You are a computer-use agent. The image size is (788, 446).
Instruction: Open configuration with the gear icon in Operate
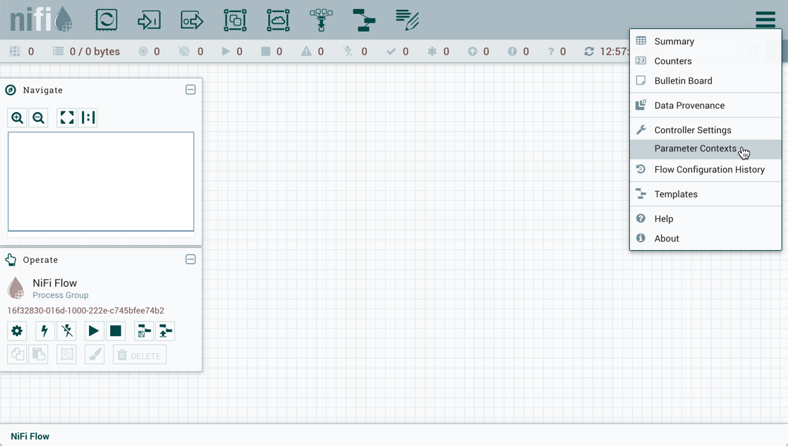tap(17, 330)
